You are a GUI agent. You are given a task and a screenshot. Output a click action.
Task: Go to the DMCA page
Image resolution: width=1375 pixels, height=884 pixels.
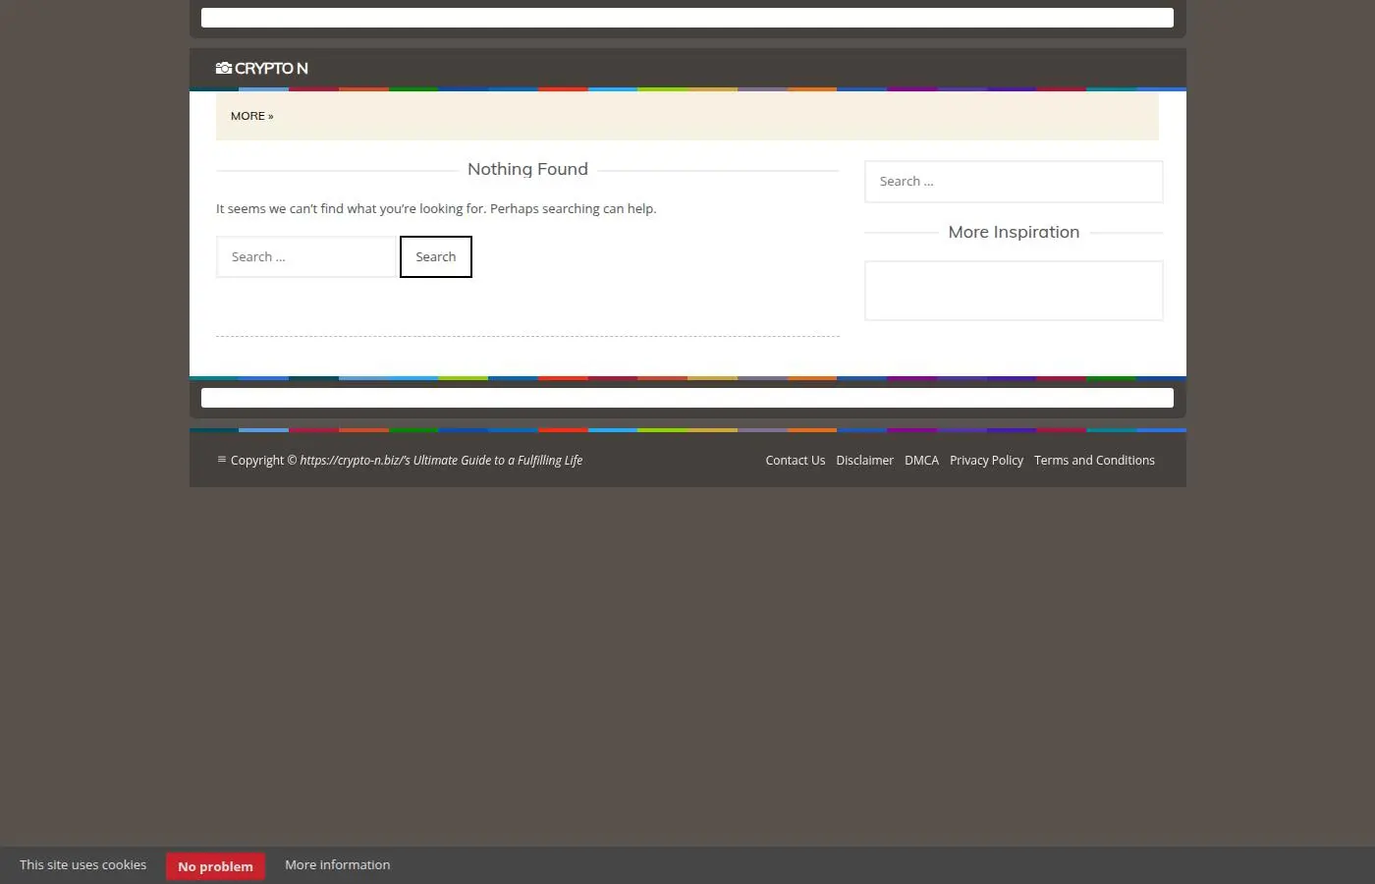pyautogui.click(x=922, y=460)
